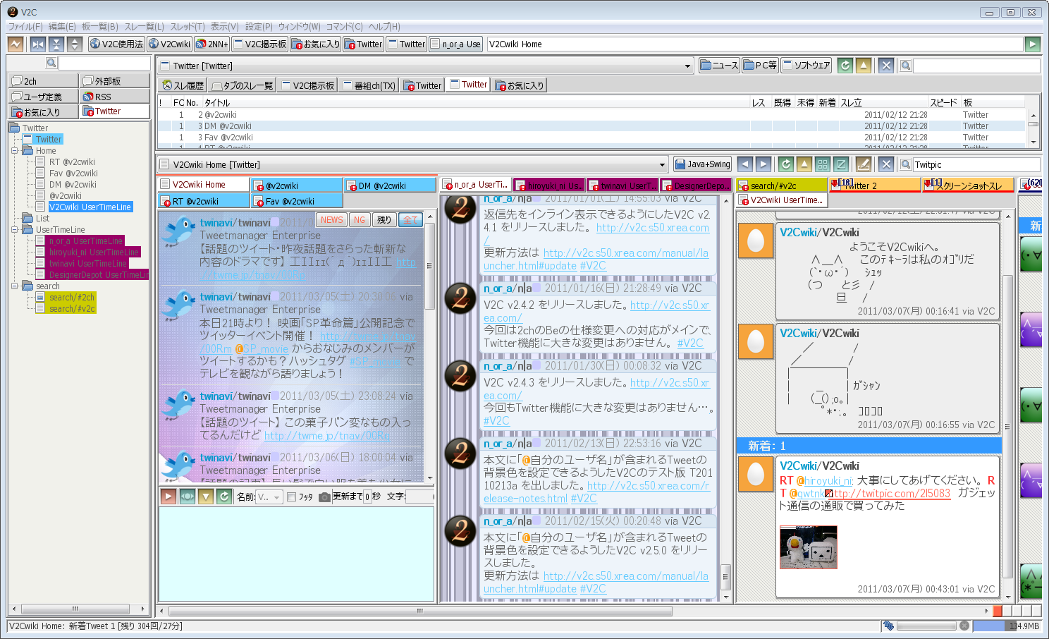Click the teal eye preview icon in the compose toolbar
This screenshot has width=1049, height=639.
point(187,497)
